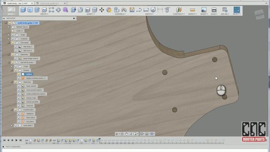Open the SKETCH menu
The height and width of the screenshot is (152, 270).
point(149,14)
